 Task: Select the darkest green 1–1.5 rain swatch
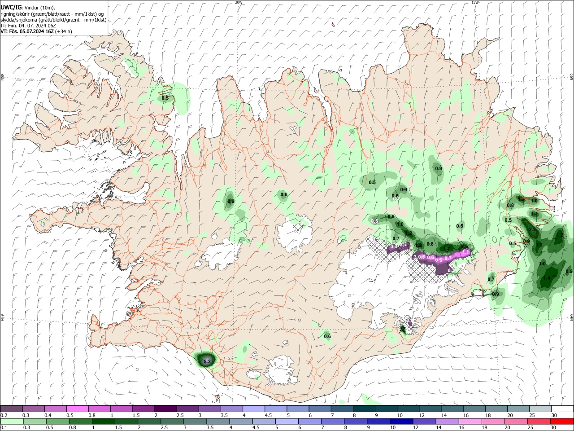(x=103, y=421)
